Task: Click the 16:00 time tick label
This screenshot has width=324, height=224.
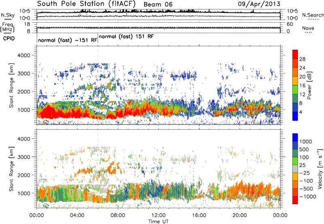Action: click(x=199, y=216)
